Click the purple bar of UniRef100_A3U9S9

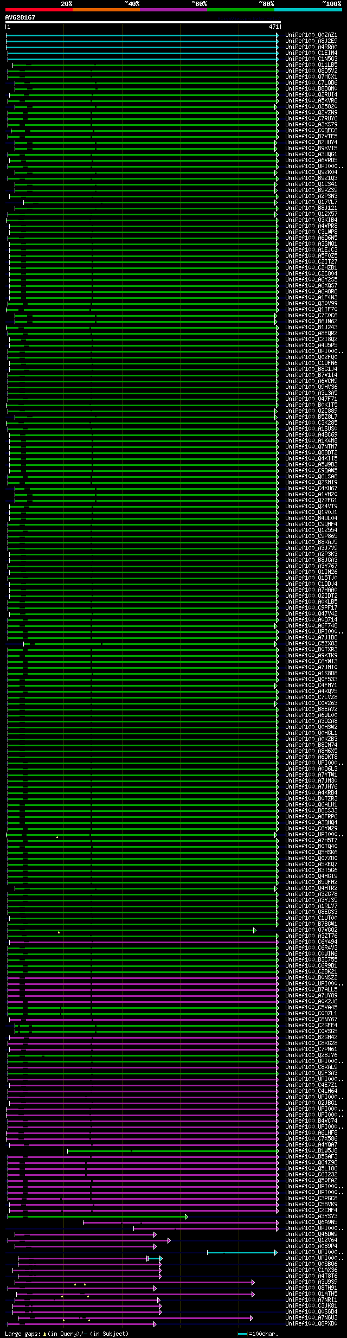134,1282
